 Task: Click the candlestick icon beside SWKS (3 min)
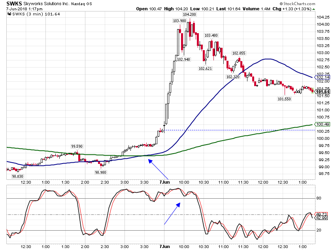point(9,14)
